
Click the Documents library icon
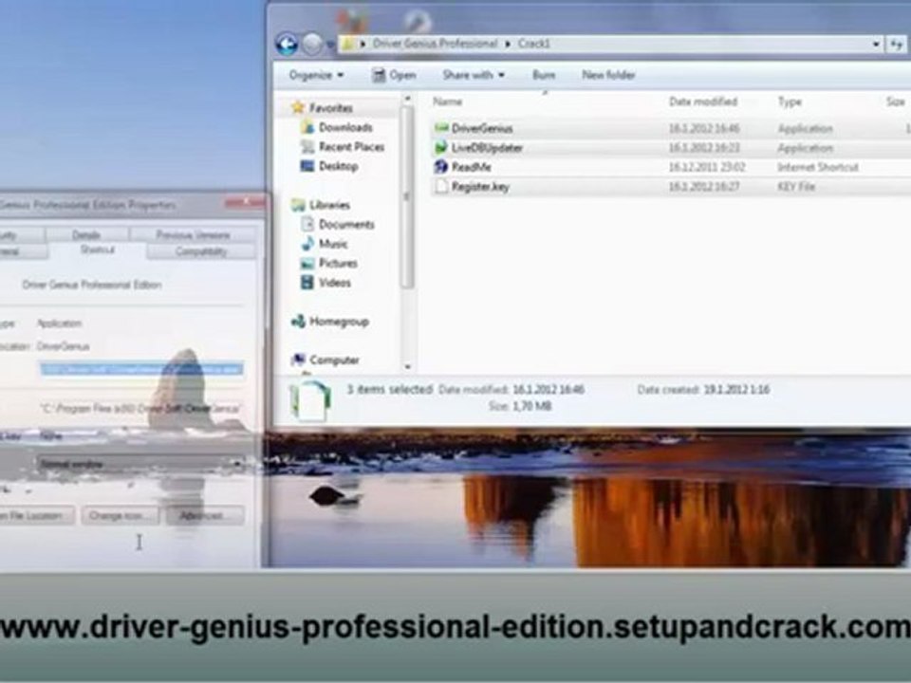[307, 224]
